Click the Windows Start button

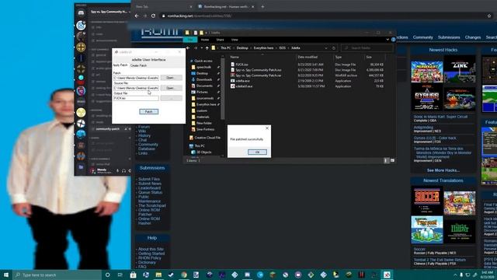[x=6, y=275]
